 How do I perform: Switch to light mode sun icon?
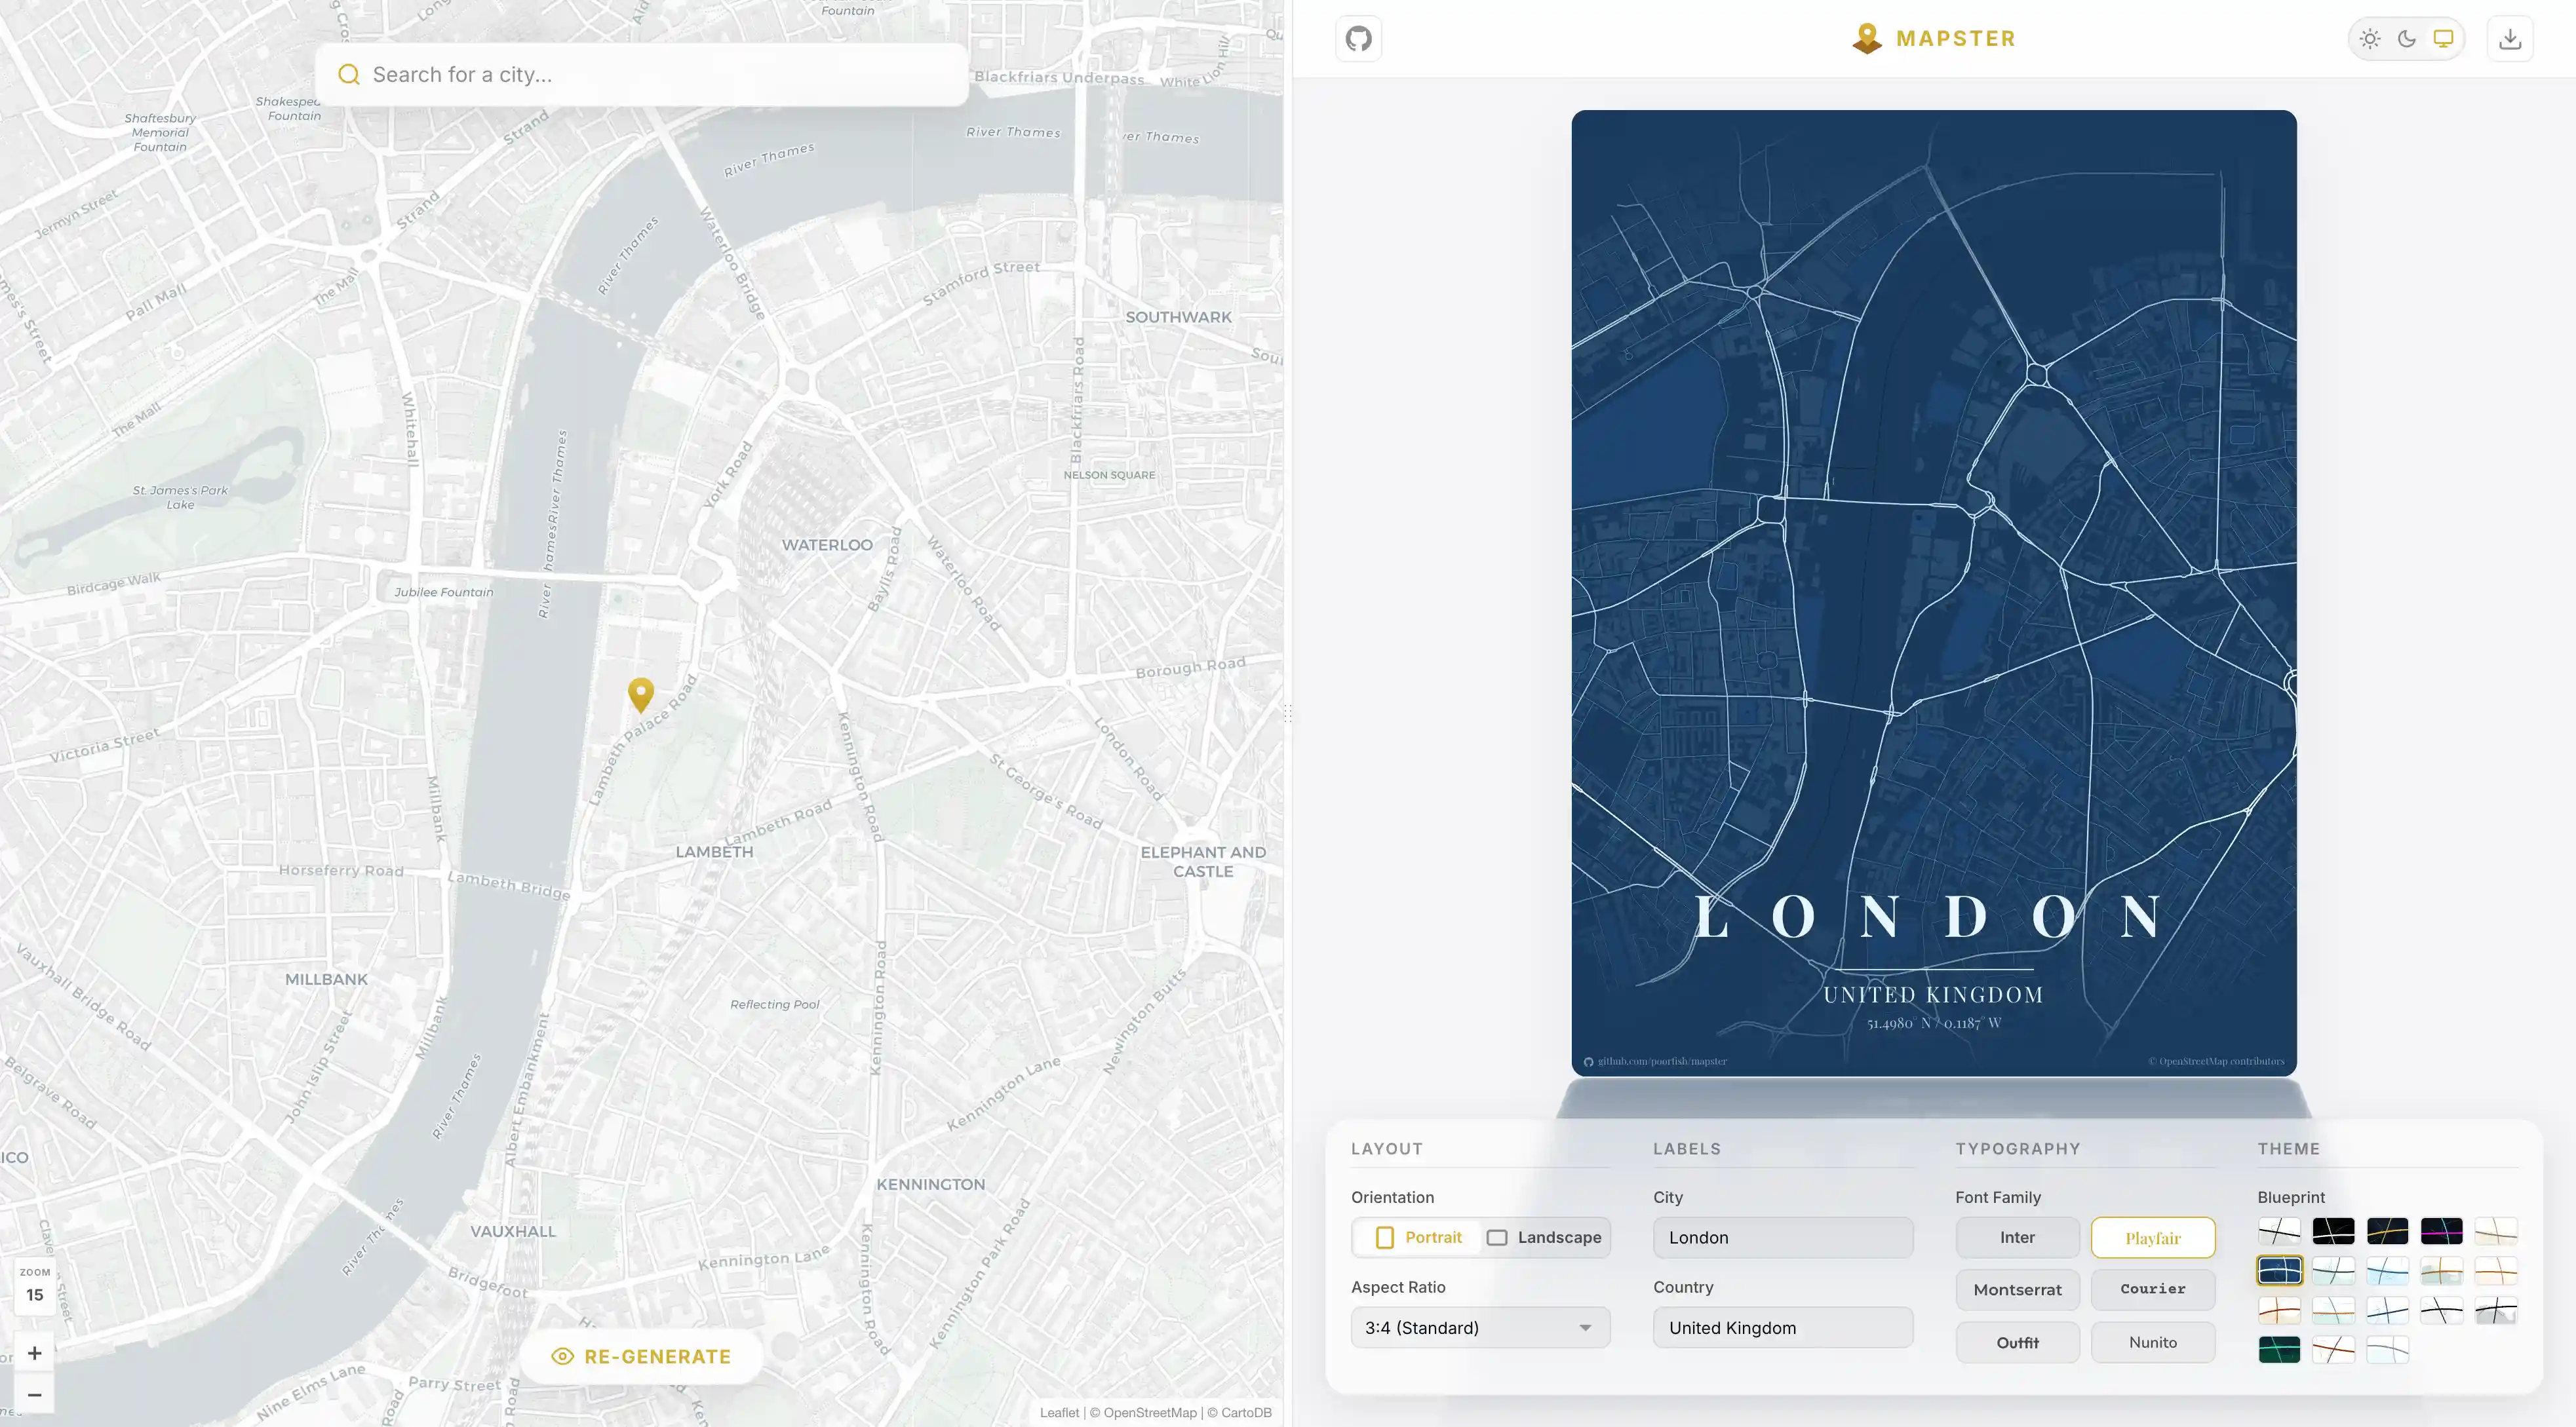tap(2369, 39)
